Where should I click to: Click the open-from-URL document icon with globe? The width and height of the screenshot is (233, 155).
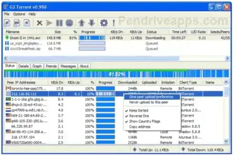17,23
